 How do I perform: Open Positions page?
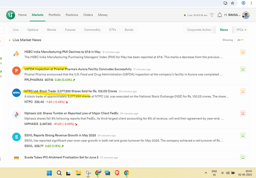[x=72, y=15]
